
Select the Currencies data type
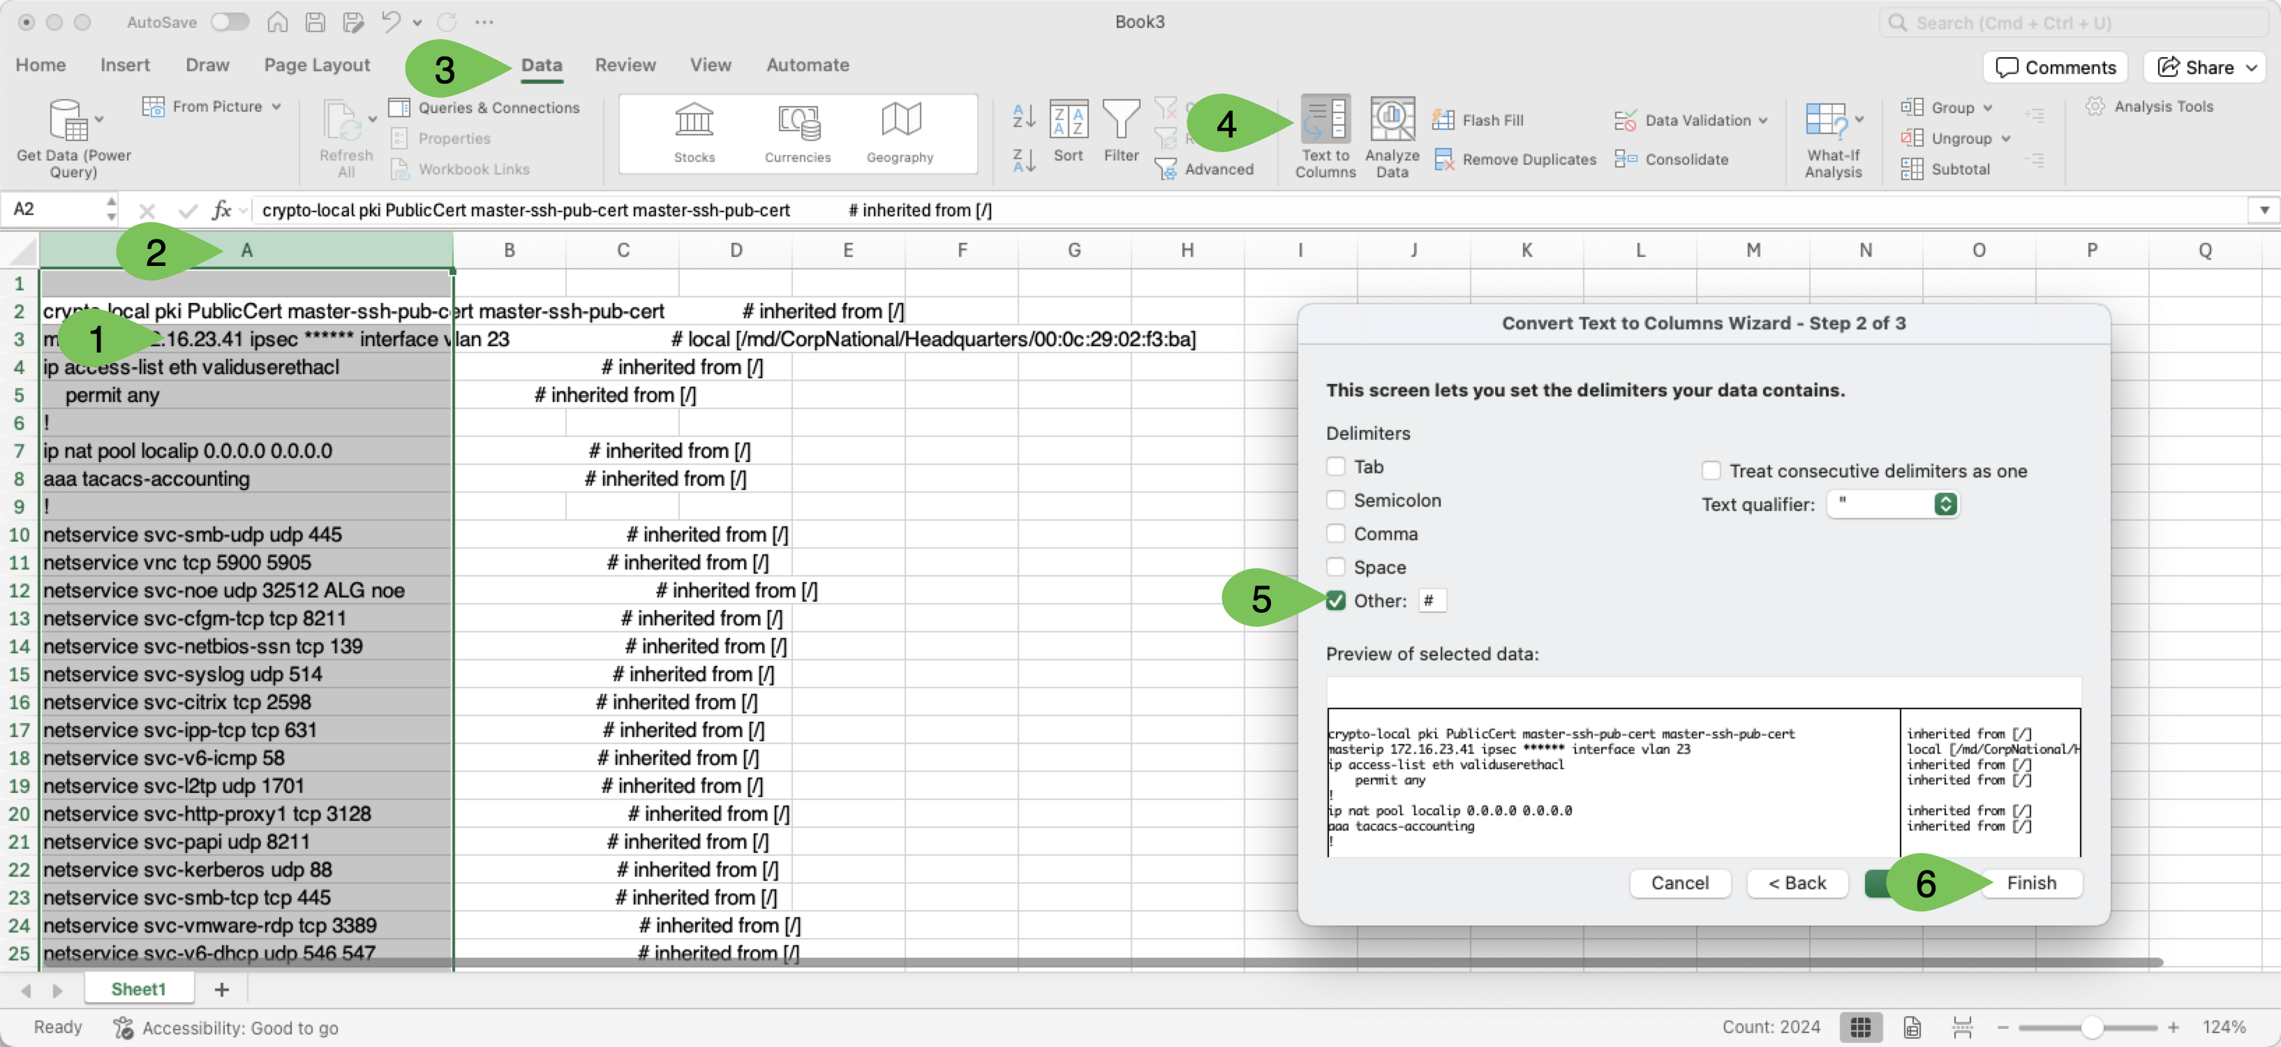point(798,134)
